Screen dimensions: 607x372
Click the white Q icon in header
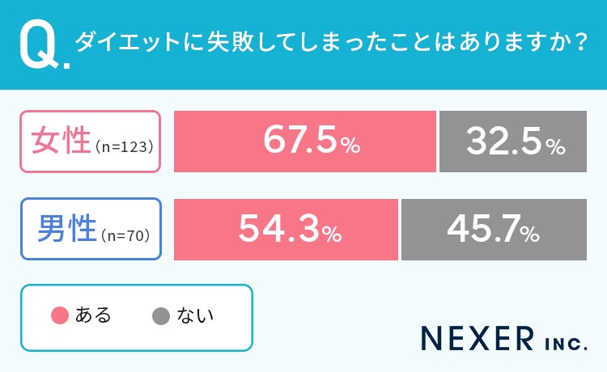39,46
